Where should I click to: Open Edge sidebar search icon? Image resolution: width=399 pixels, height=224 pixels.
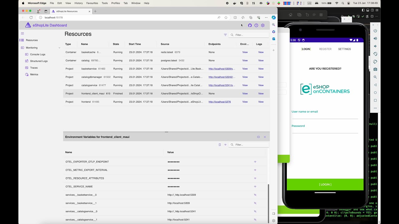[273, 25]
